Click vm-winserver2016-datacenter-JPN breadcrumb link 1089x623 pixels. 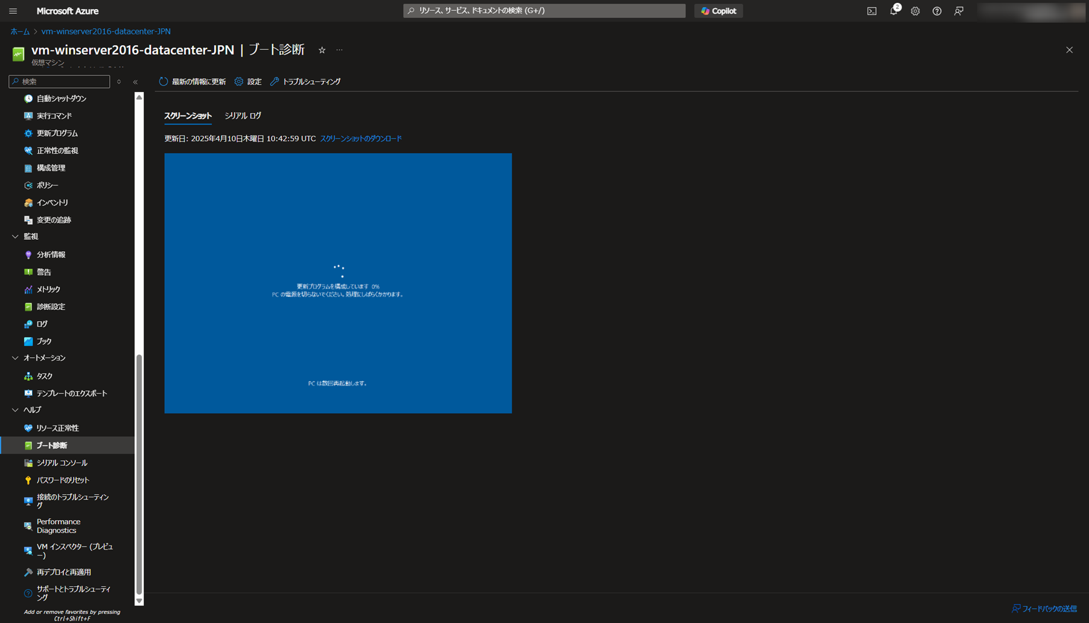click(106, 31)
